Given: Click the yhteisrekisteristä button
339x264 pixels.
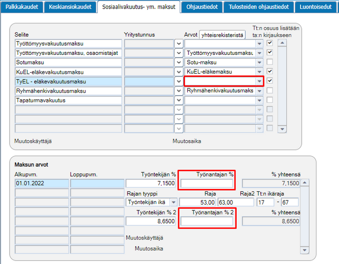Looking at the screenshot, I should click(222, 35).
